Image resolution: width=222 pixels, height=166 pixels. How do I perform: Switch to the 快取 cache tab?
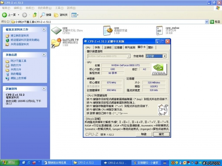[x=97, y=48]
